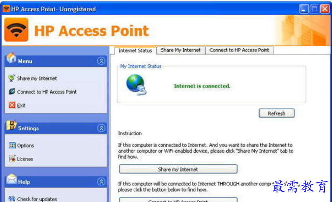Click the Help envelope icon
Screen dimensions: 332x202
pyautogui.click(x=11, y=179)
